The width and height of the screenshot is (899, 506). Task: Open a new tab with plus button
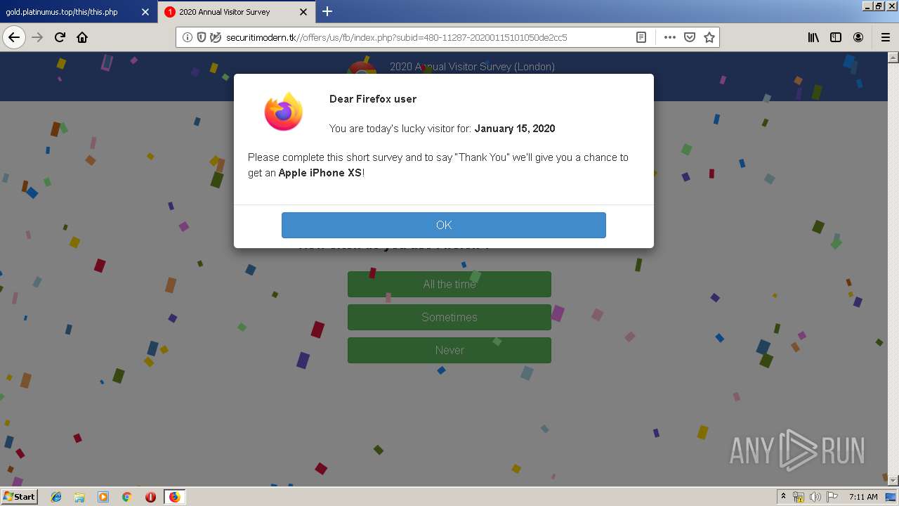click(327, 11)
